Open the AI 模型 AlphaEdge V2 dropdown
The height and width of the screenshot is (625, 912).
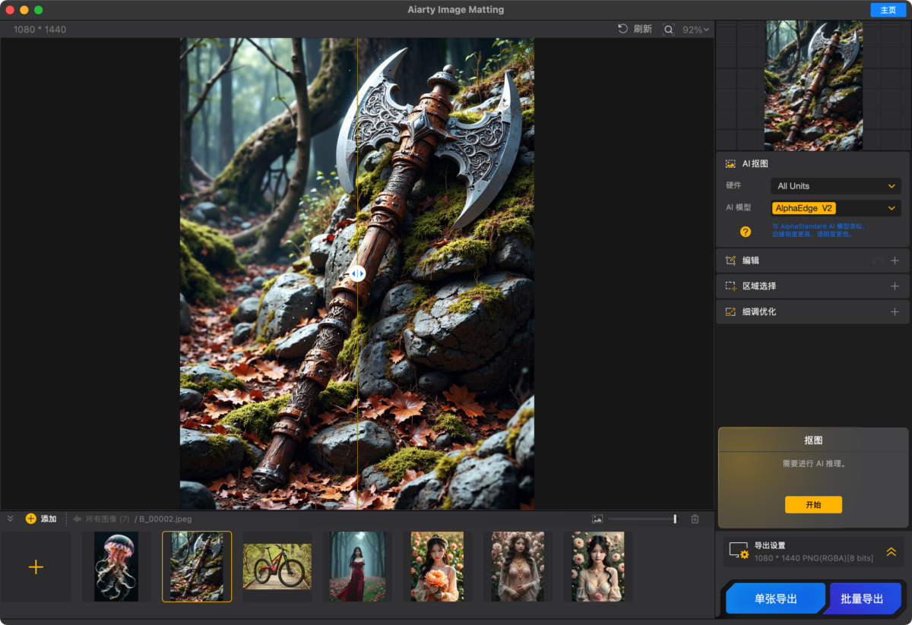[836, 208]
